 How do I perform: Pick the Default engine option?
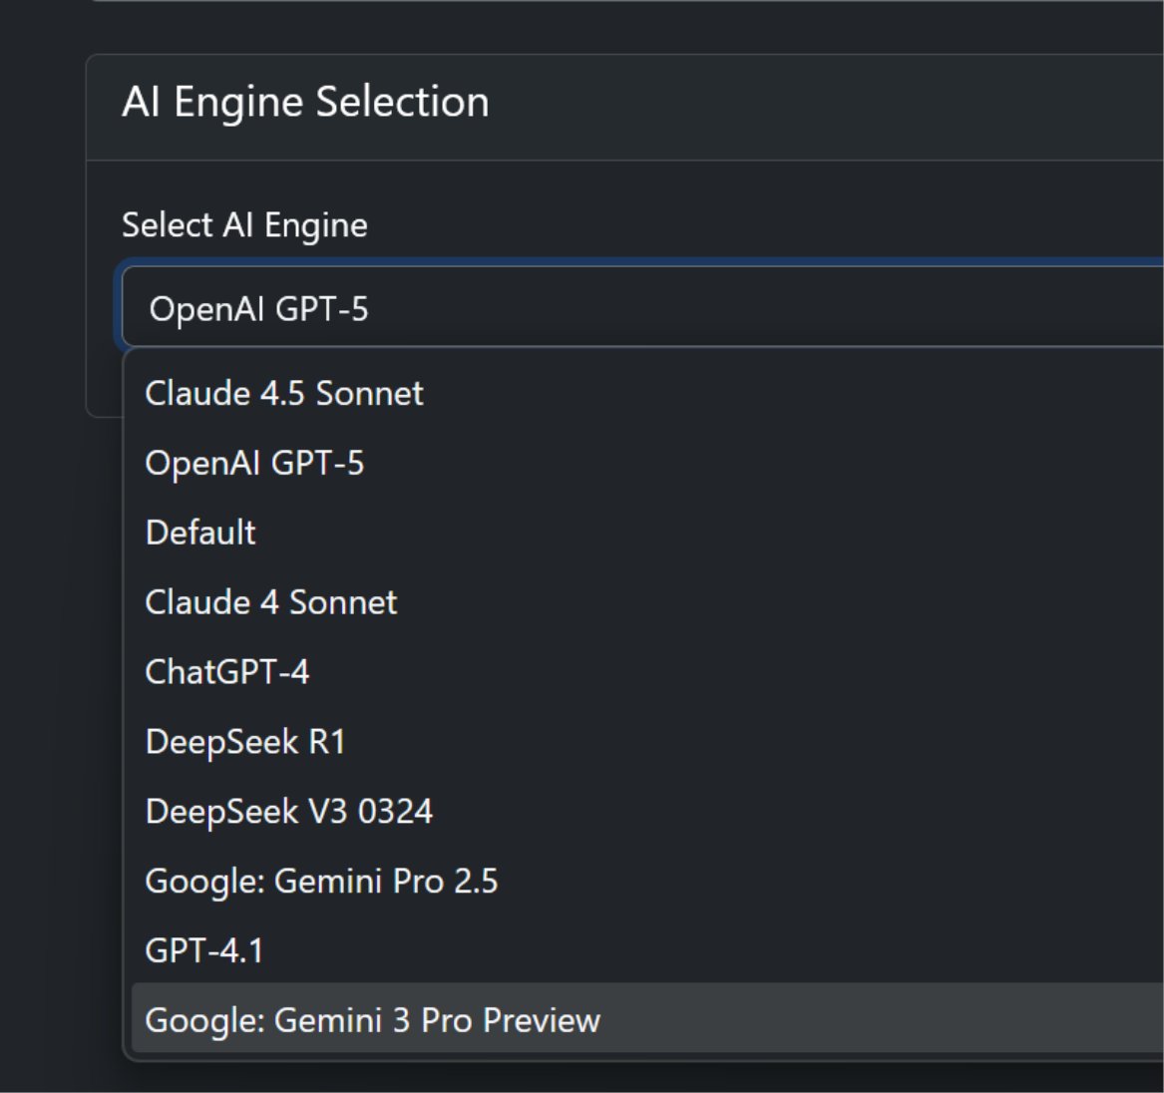201,533
